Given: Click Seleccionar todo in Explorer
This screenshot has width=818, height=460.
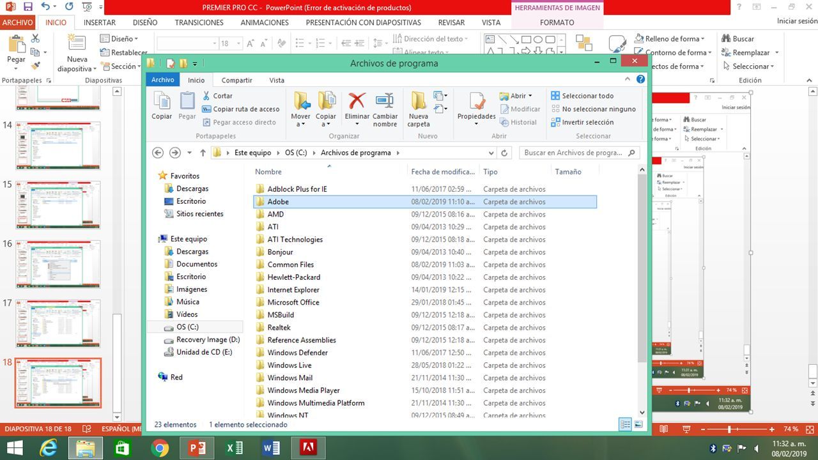Looking at the screenshot, I should point(582,96).
